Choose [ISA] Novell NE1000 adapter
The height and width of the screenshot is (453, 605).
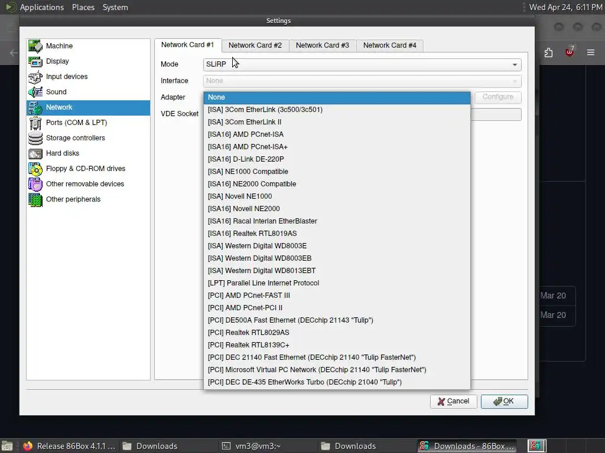point(337,196)
